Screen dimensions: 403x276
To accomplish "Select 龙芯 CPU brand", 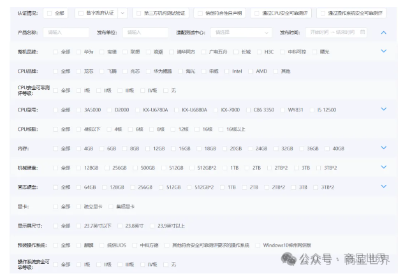I will [x=78, y=71].
